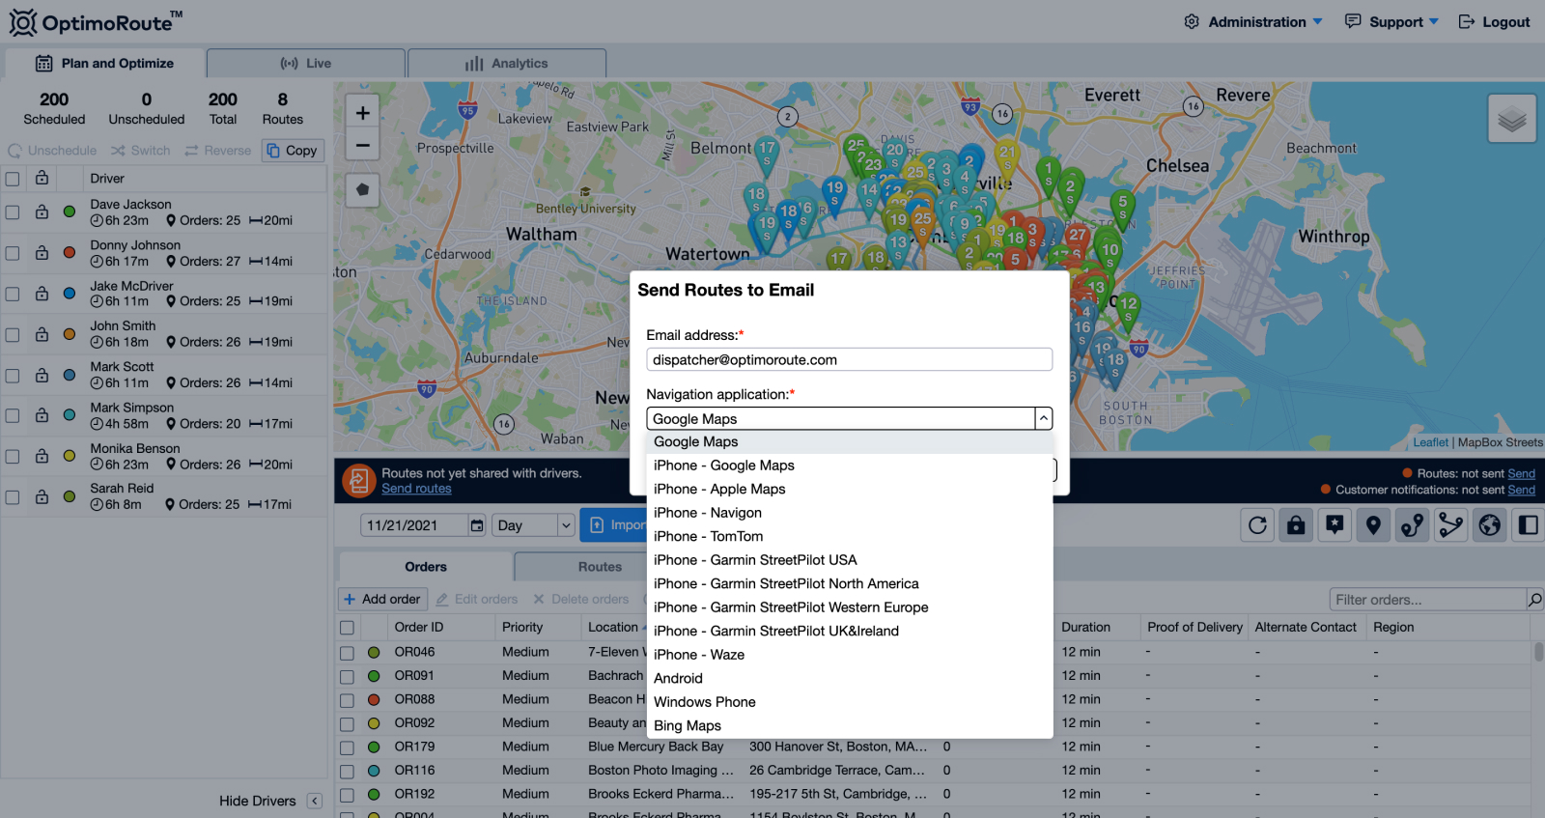Viewport: 1545px width, 818px height.
Task: Click the lock icon for Dave Jackson
Action: [42, 212]
